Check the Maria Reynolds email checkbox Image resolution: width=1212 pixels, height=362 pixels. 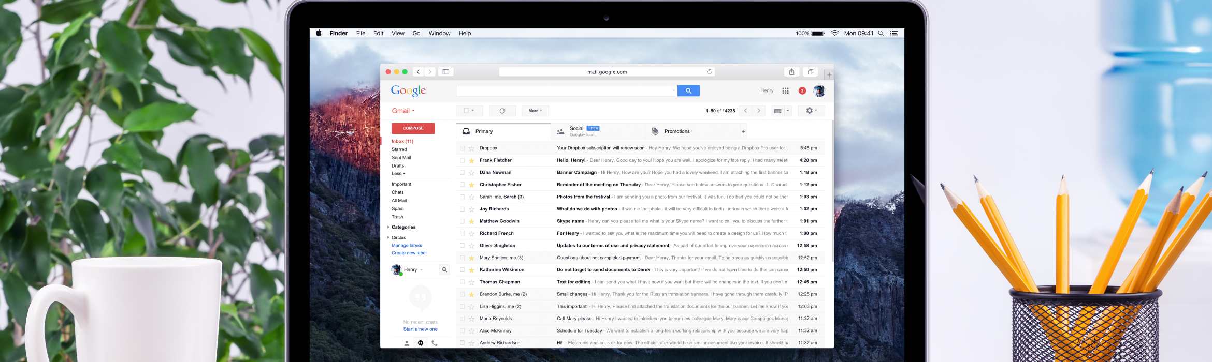click(462, 319)
